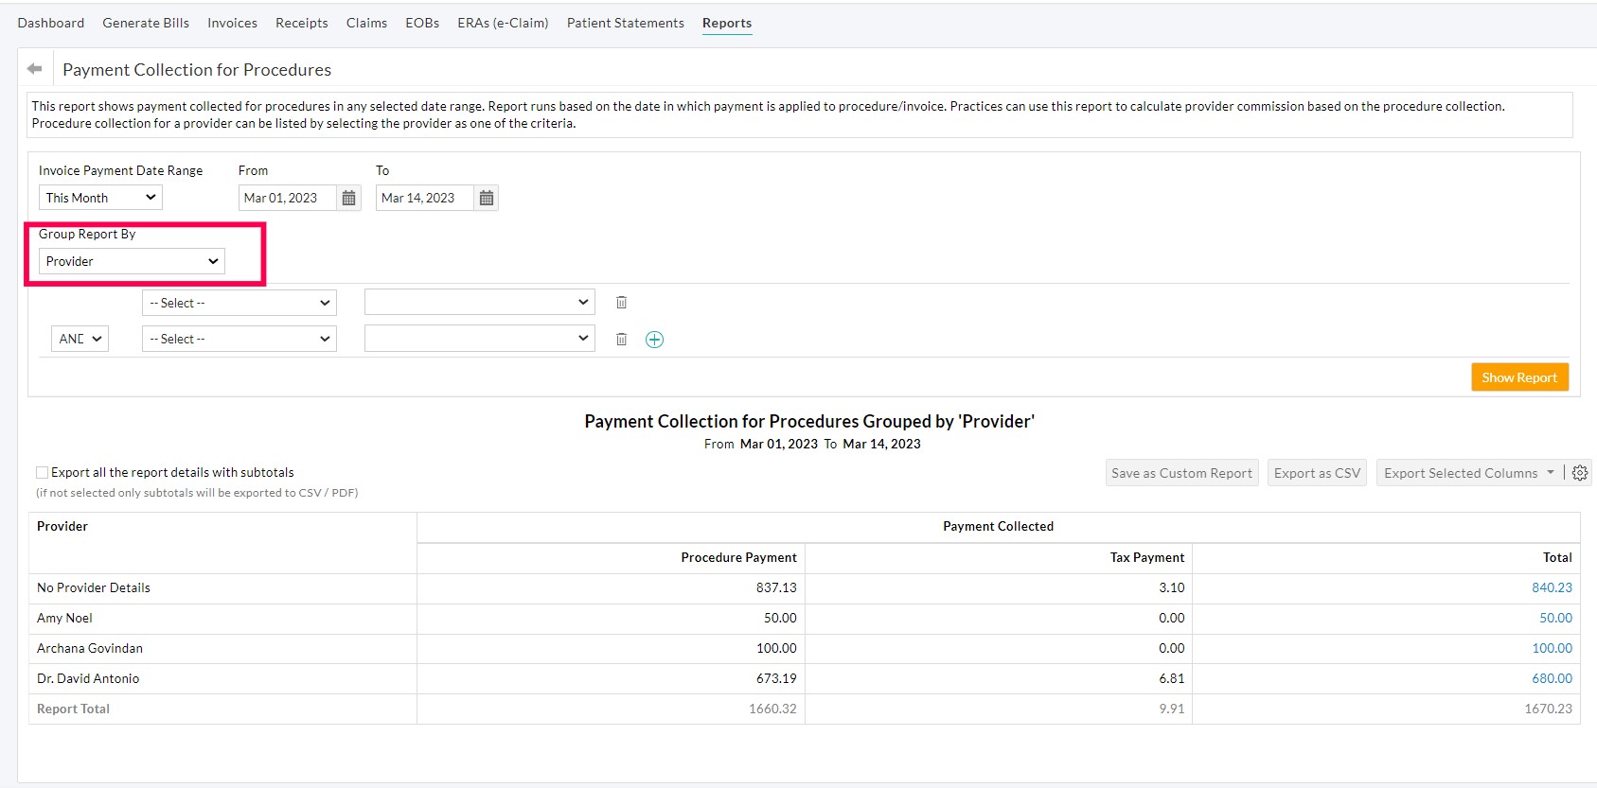Open ERAs (e-Claim) tab
The image size is (1597, 788).
click(503, 23)
